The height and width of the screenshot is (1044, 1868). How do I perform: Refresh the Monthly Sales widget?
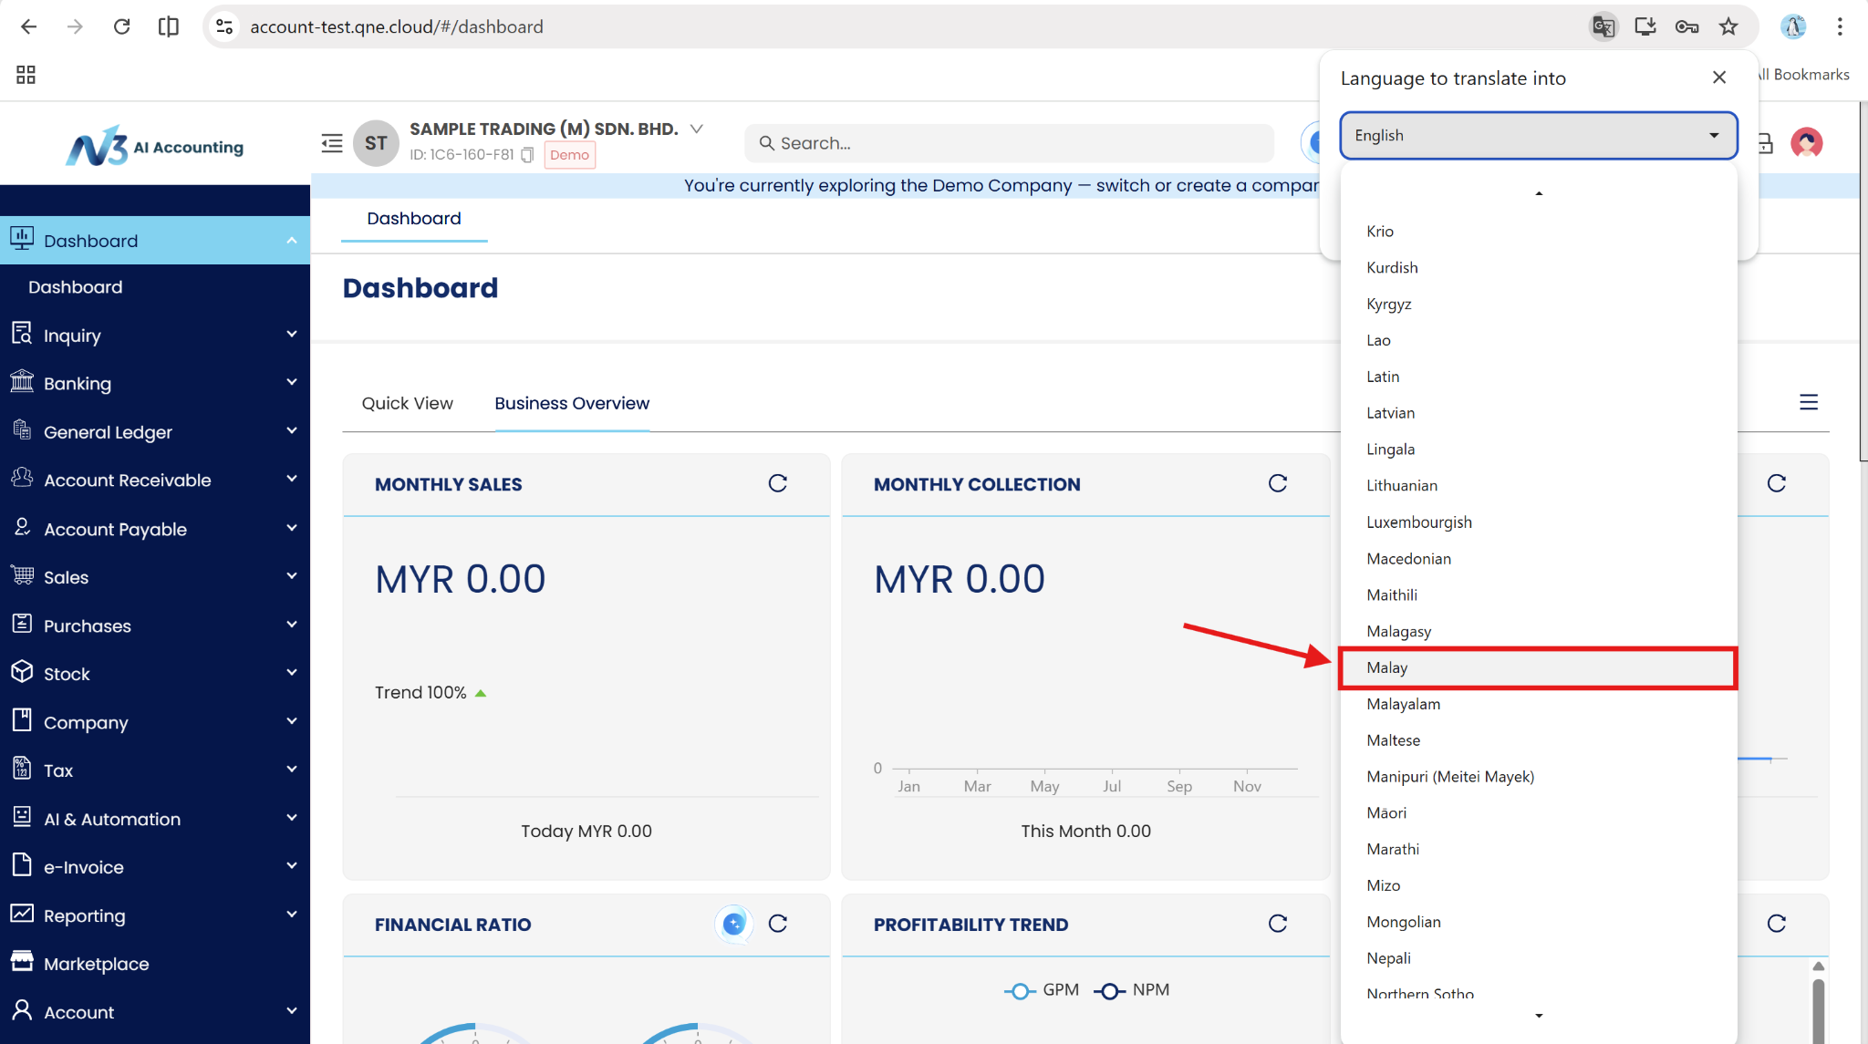coord(777,483)
